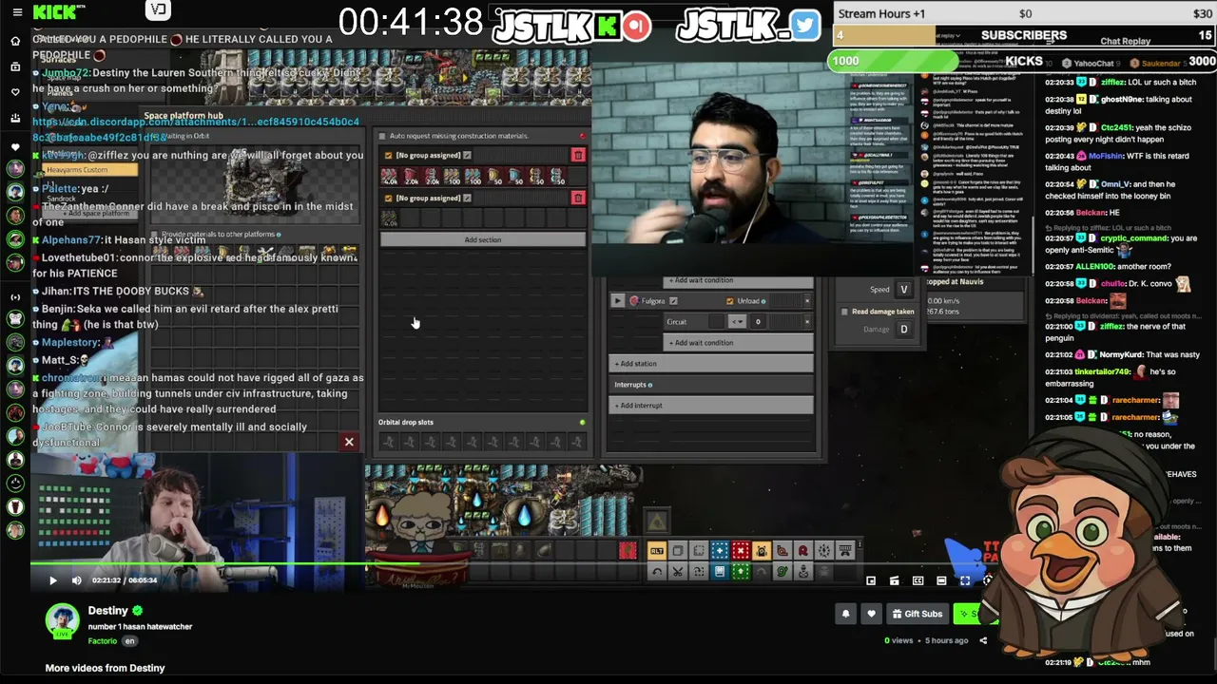Click the Undo shortcut in Factorio toolbar

(657, 571)
